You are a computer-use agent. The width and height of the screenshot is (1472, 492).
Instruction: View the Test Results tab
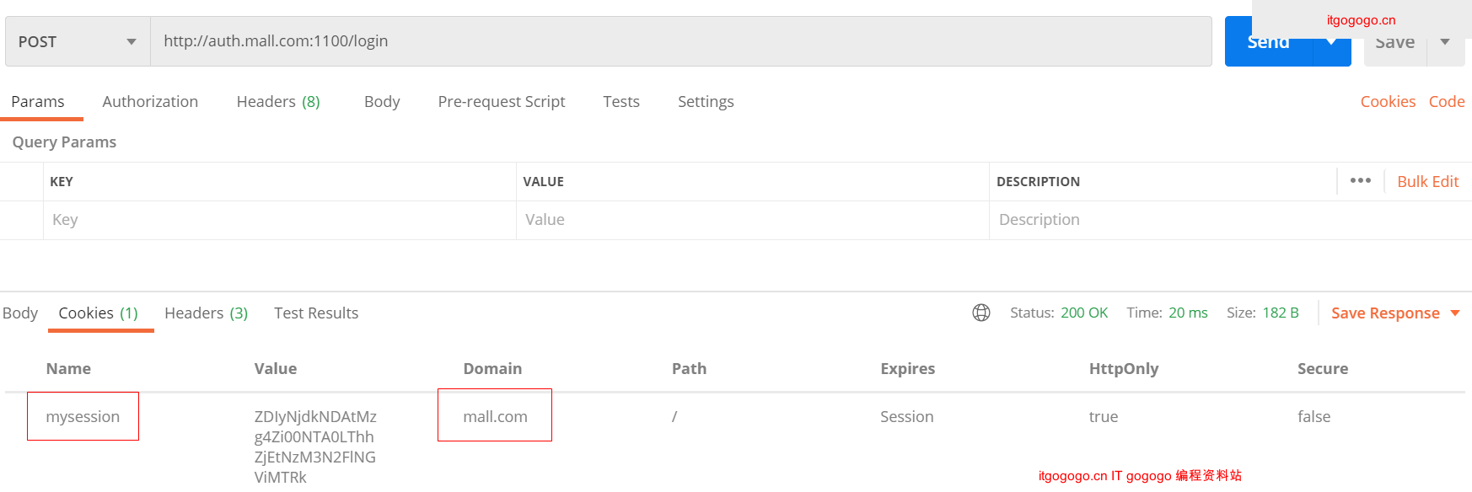pos(315,313)
